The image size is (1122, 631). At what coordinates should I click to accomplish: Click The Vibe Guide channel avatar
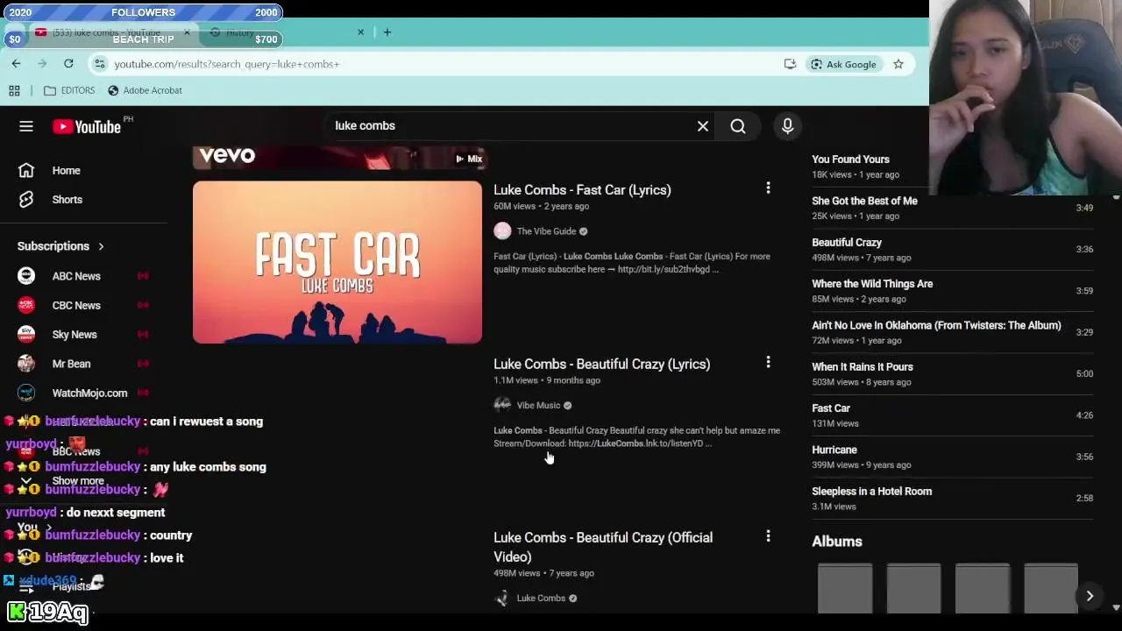point(502,231)
